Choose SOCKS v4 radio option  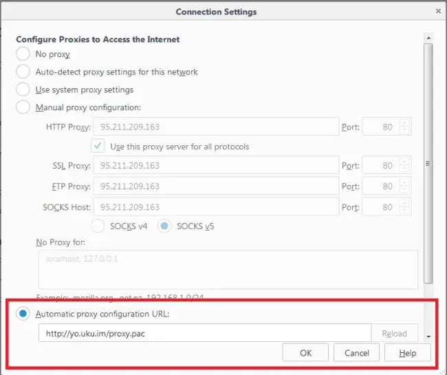98,226
